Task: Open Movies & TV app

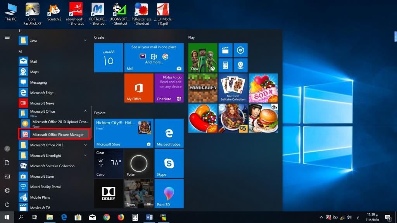Action: tap(53, 208)
